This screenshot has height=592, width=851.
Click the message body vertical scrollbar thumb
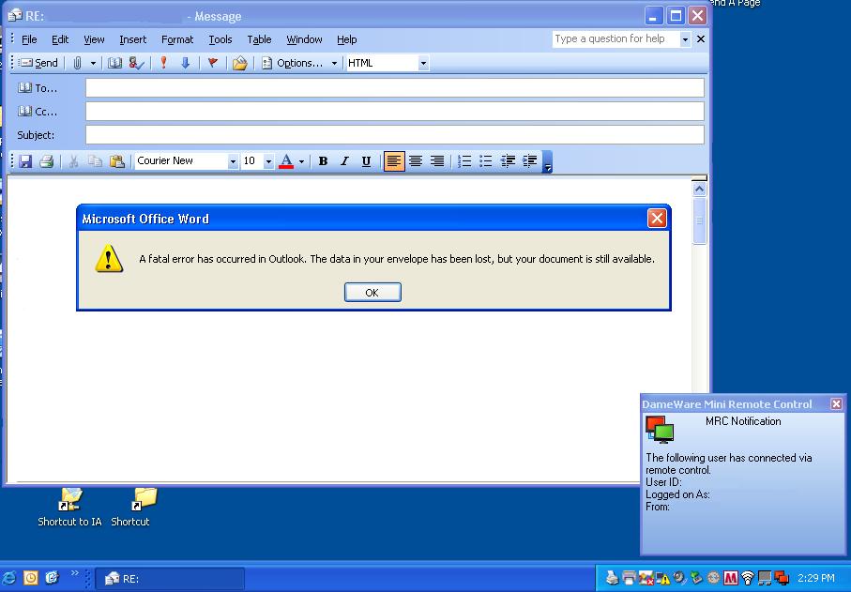pos(699,220)
